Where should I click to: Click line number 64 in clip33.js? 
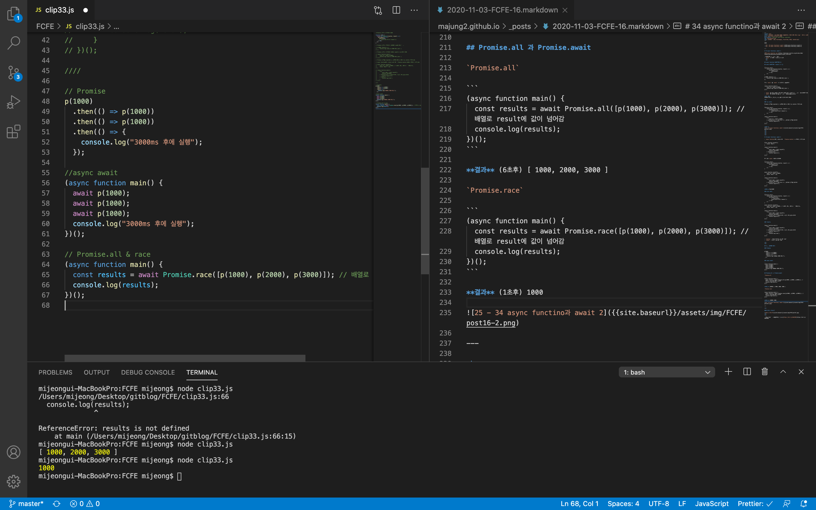point(46,264)
